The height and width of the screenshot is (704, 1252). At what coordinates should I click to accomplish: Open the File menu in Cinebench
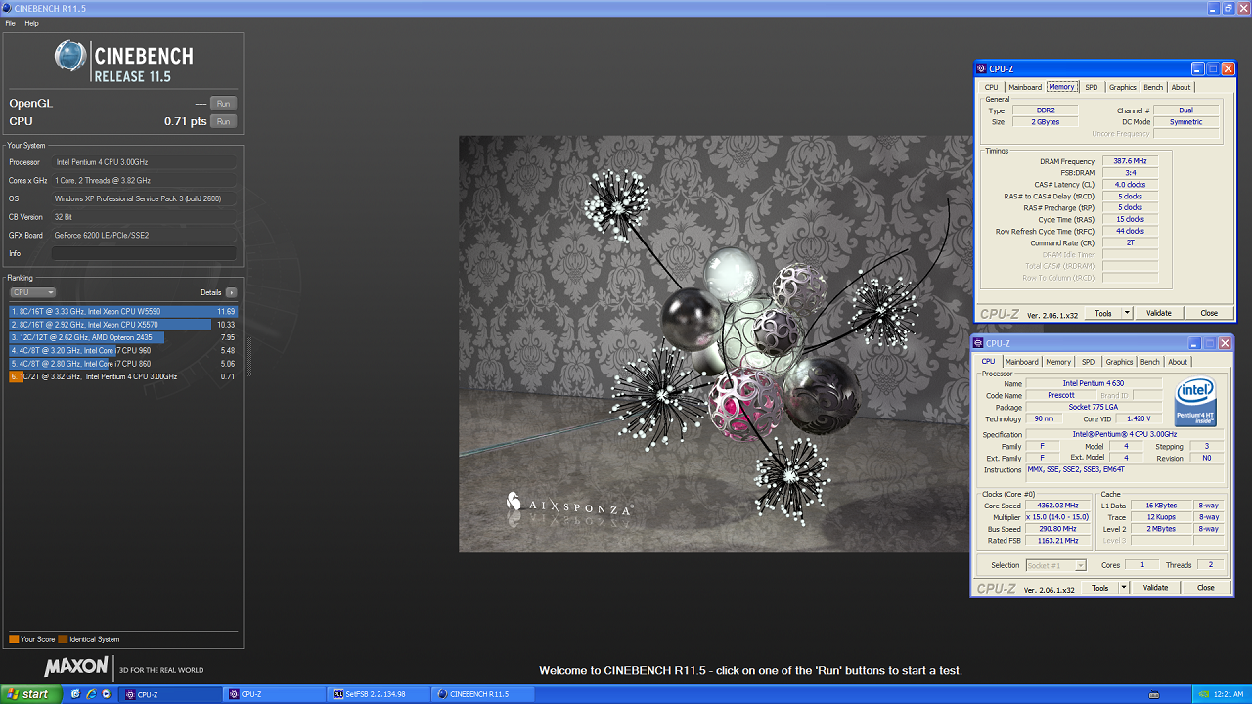click(10, 23)
